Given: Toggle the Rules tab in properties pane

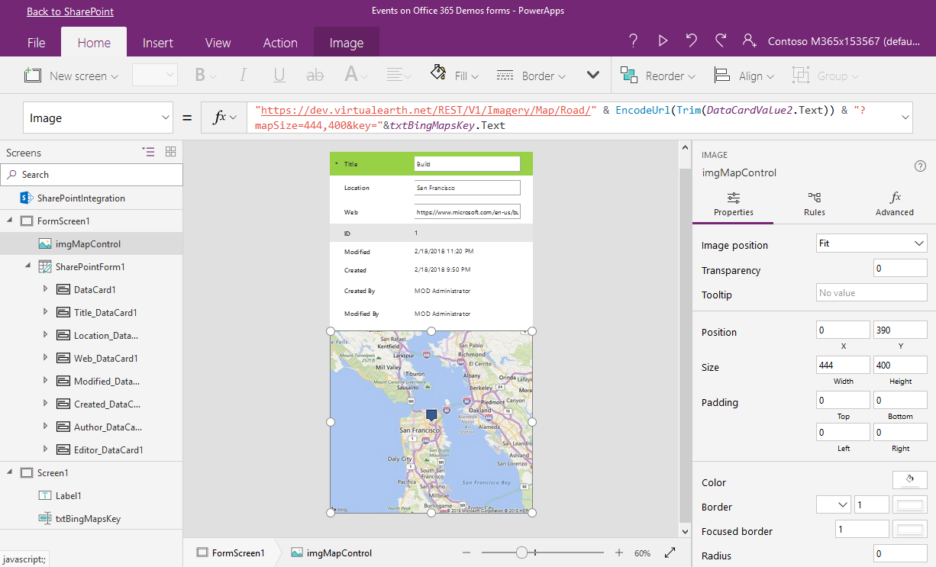Looking at the screenshot, I should click(815, 204).
